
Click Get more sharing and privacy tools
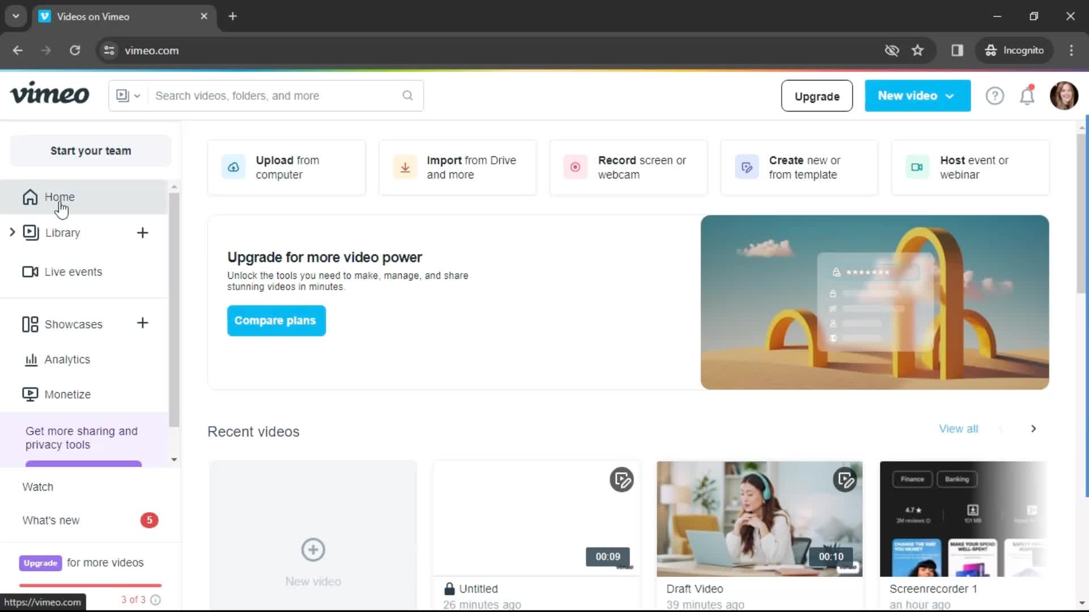tap(82, 438)
